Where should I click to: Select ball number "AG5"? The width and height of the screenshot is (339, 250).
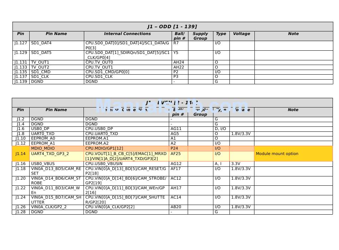click(175, 134)
